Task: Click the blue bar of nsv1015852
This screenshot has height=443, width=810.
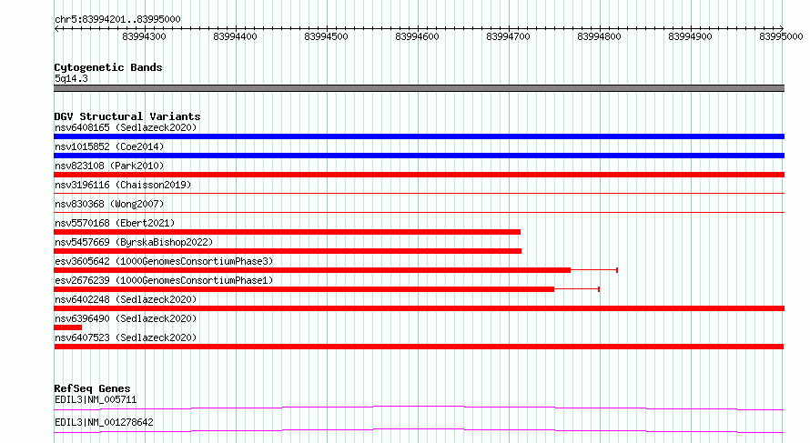Action: tap(419, 156)
